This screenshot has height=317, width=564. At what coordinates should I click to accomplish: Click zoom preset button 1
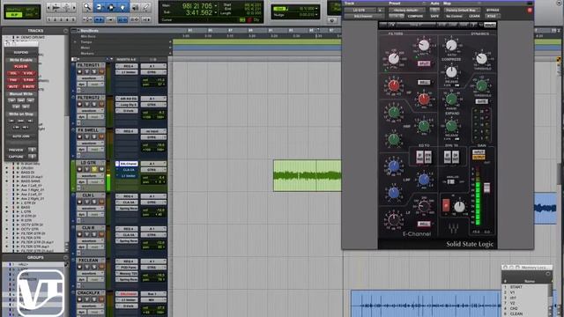point(49,19)
